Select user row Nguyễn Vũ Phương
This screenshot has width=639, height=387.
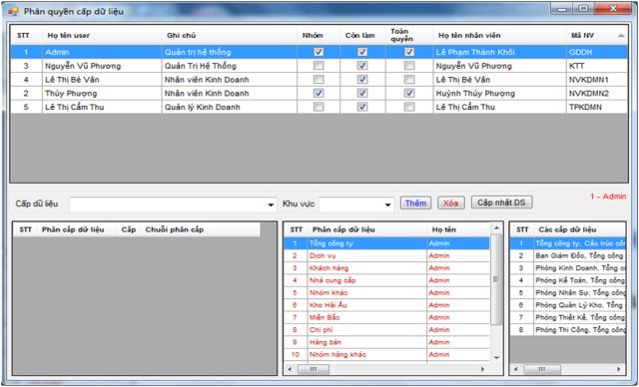coord(319,66)
